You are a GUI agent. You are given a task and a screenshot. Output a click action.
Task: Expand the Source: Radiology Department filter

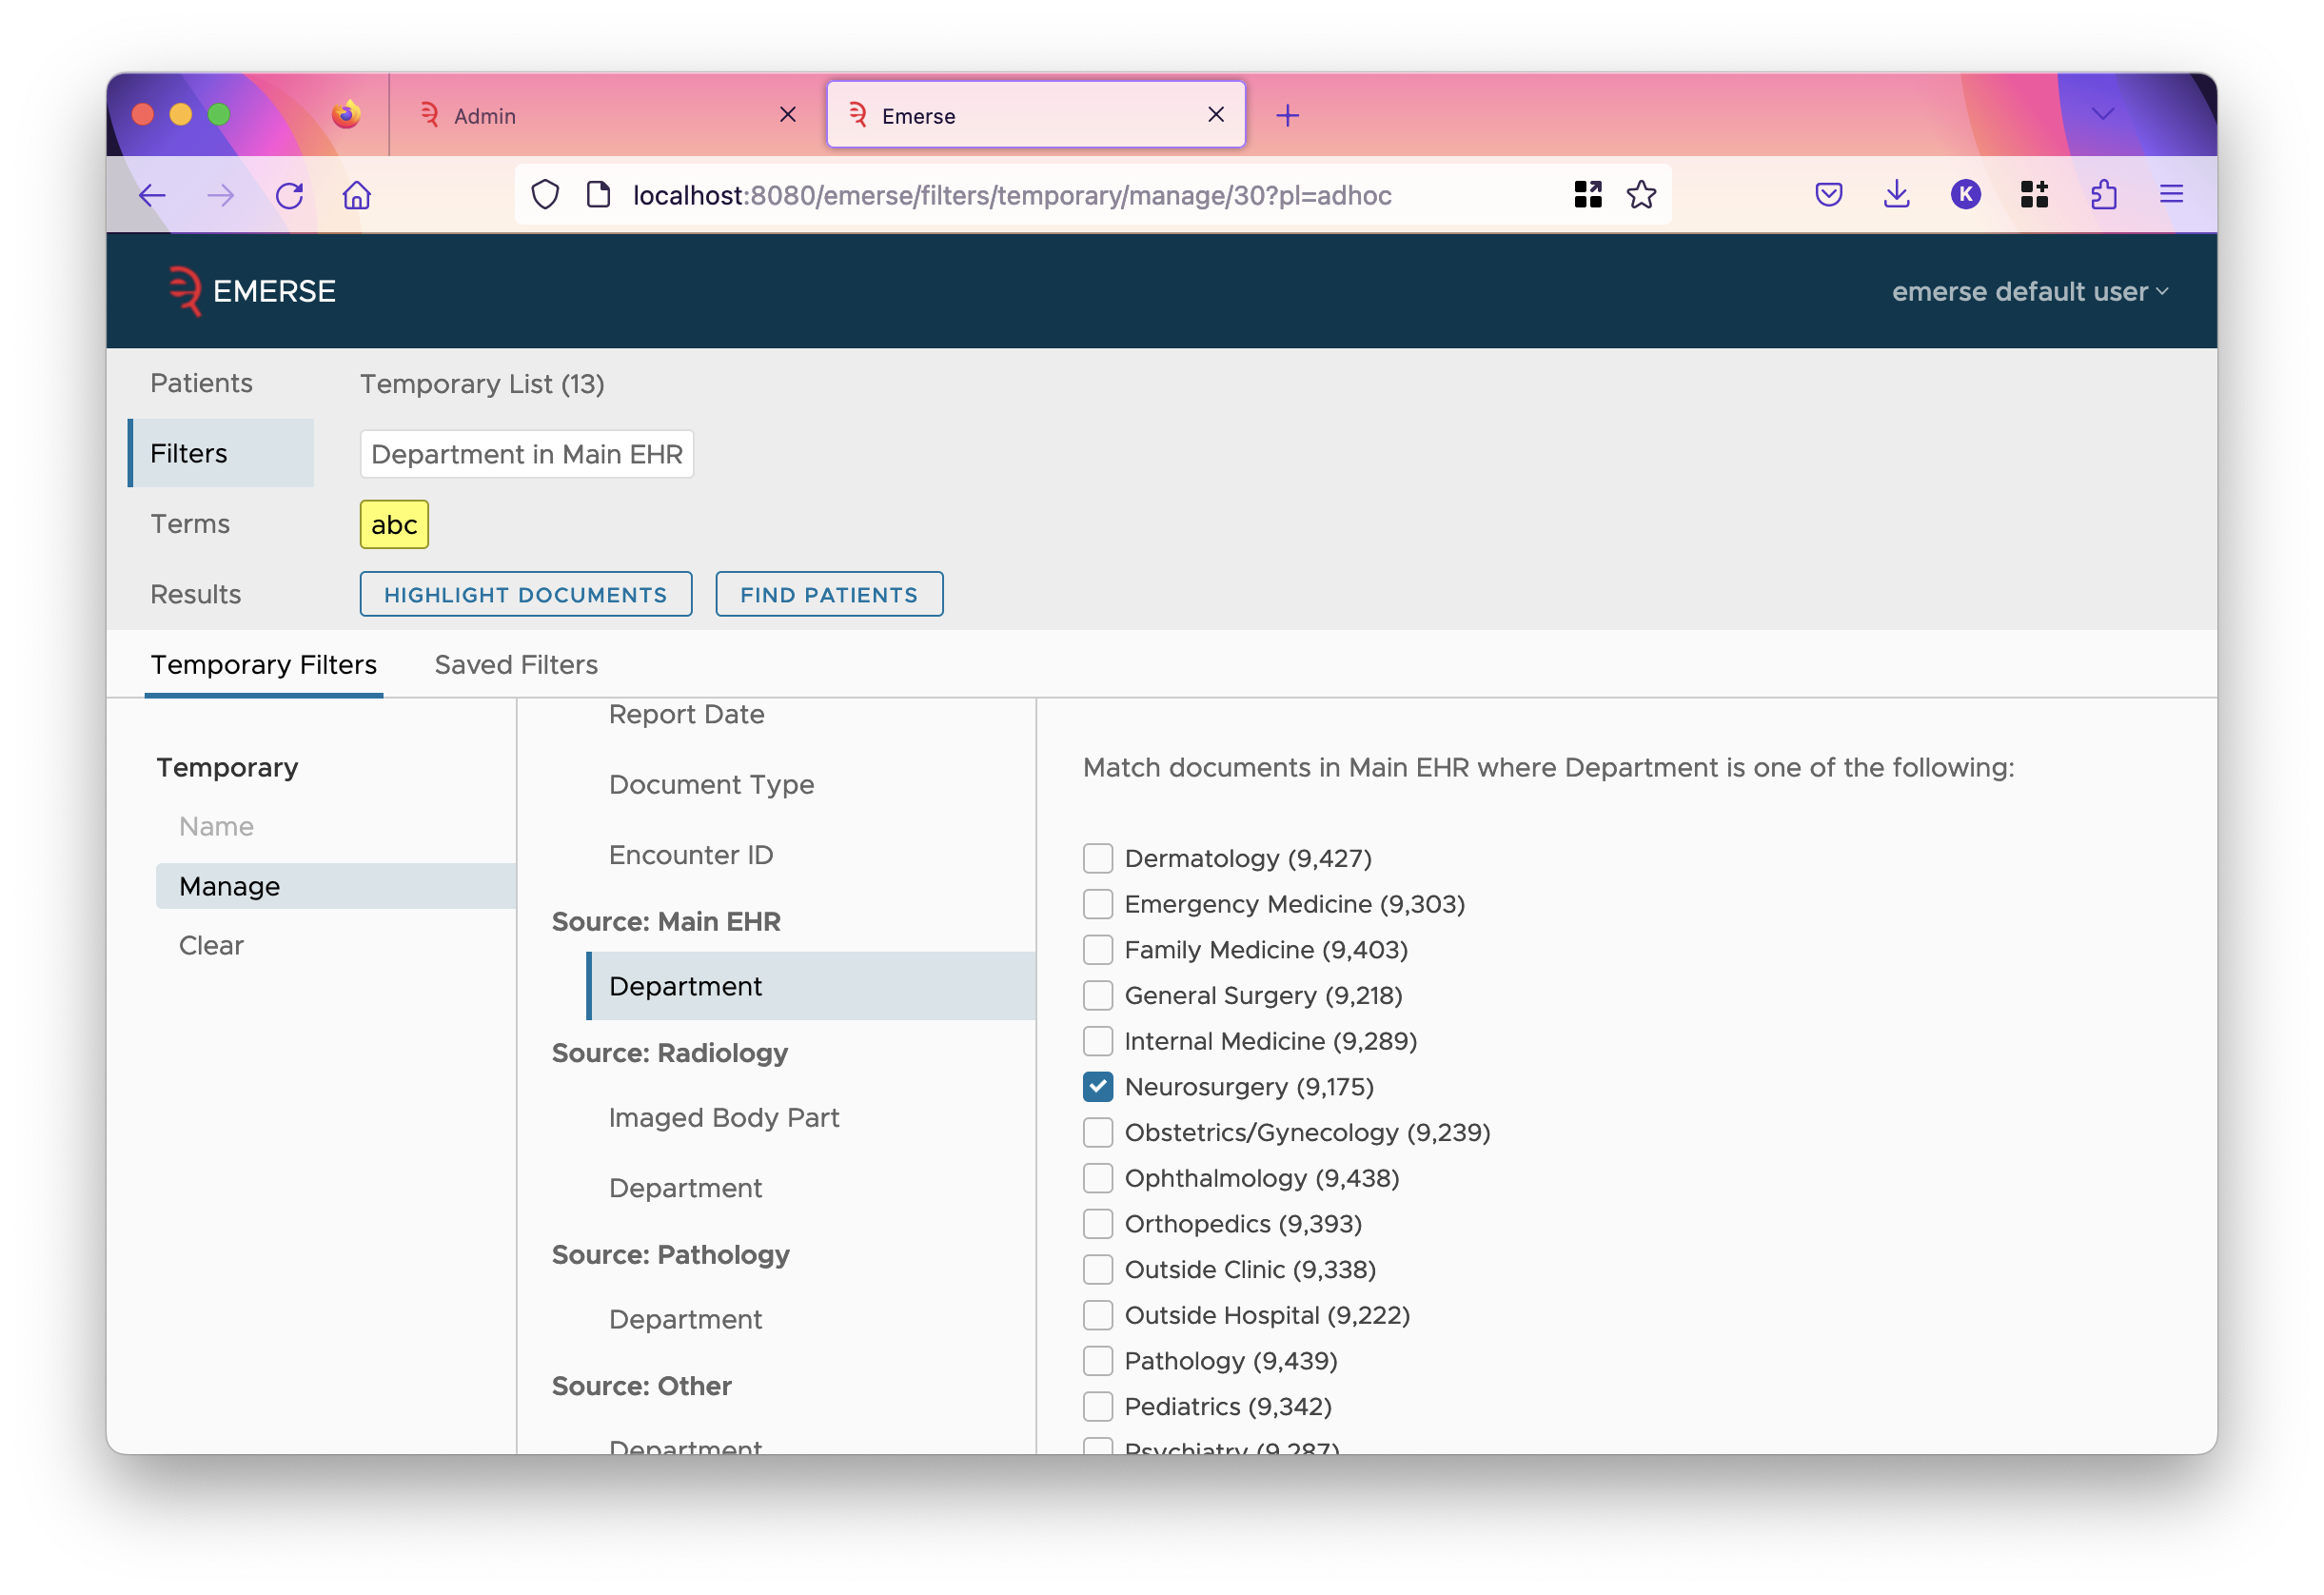point(685,1184)
